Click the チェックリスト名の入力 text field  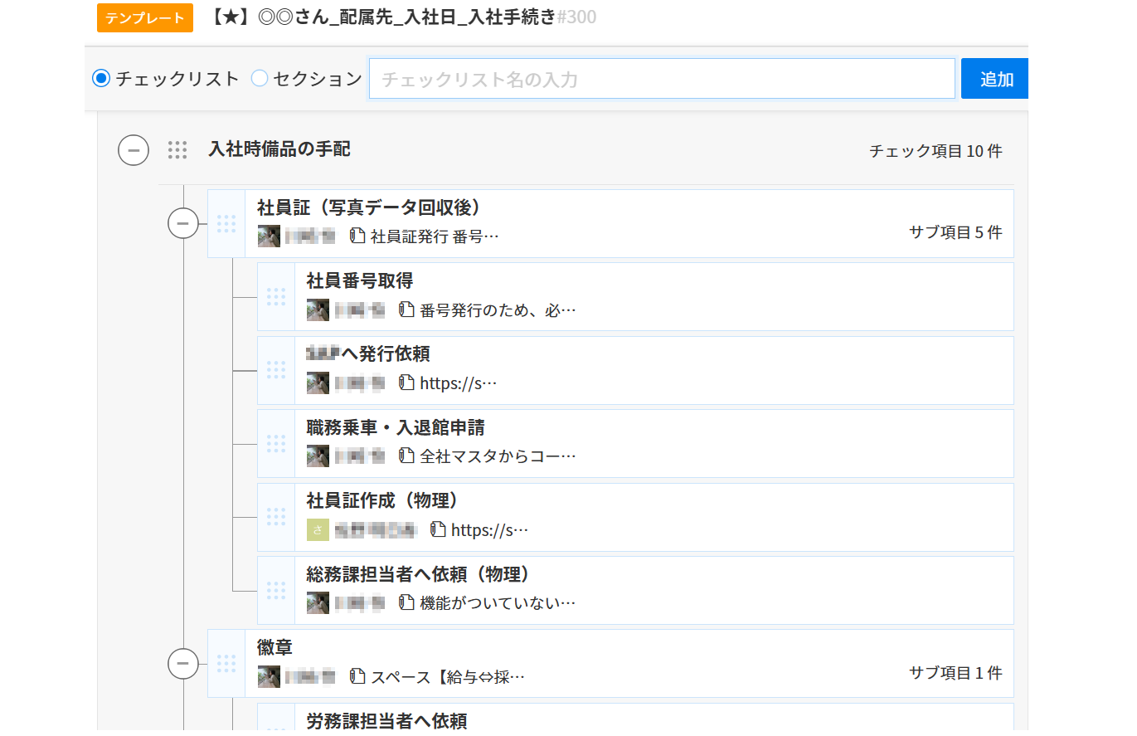pos(661,79)
